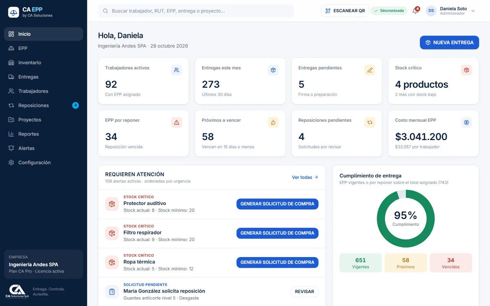
Task: Generate purchase request for Protector auditivo
Action: click(x=278, y=204)
